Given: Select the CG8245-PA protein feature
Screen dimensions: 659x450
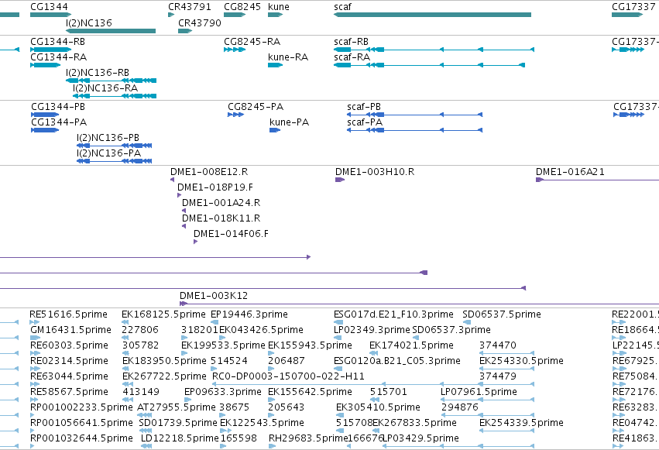Looking at the screenshot, I should coord(235,115).
